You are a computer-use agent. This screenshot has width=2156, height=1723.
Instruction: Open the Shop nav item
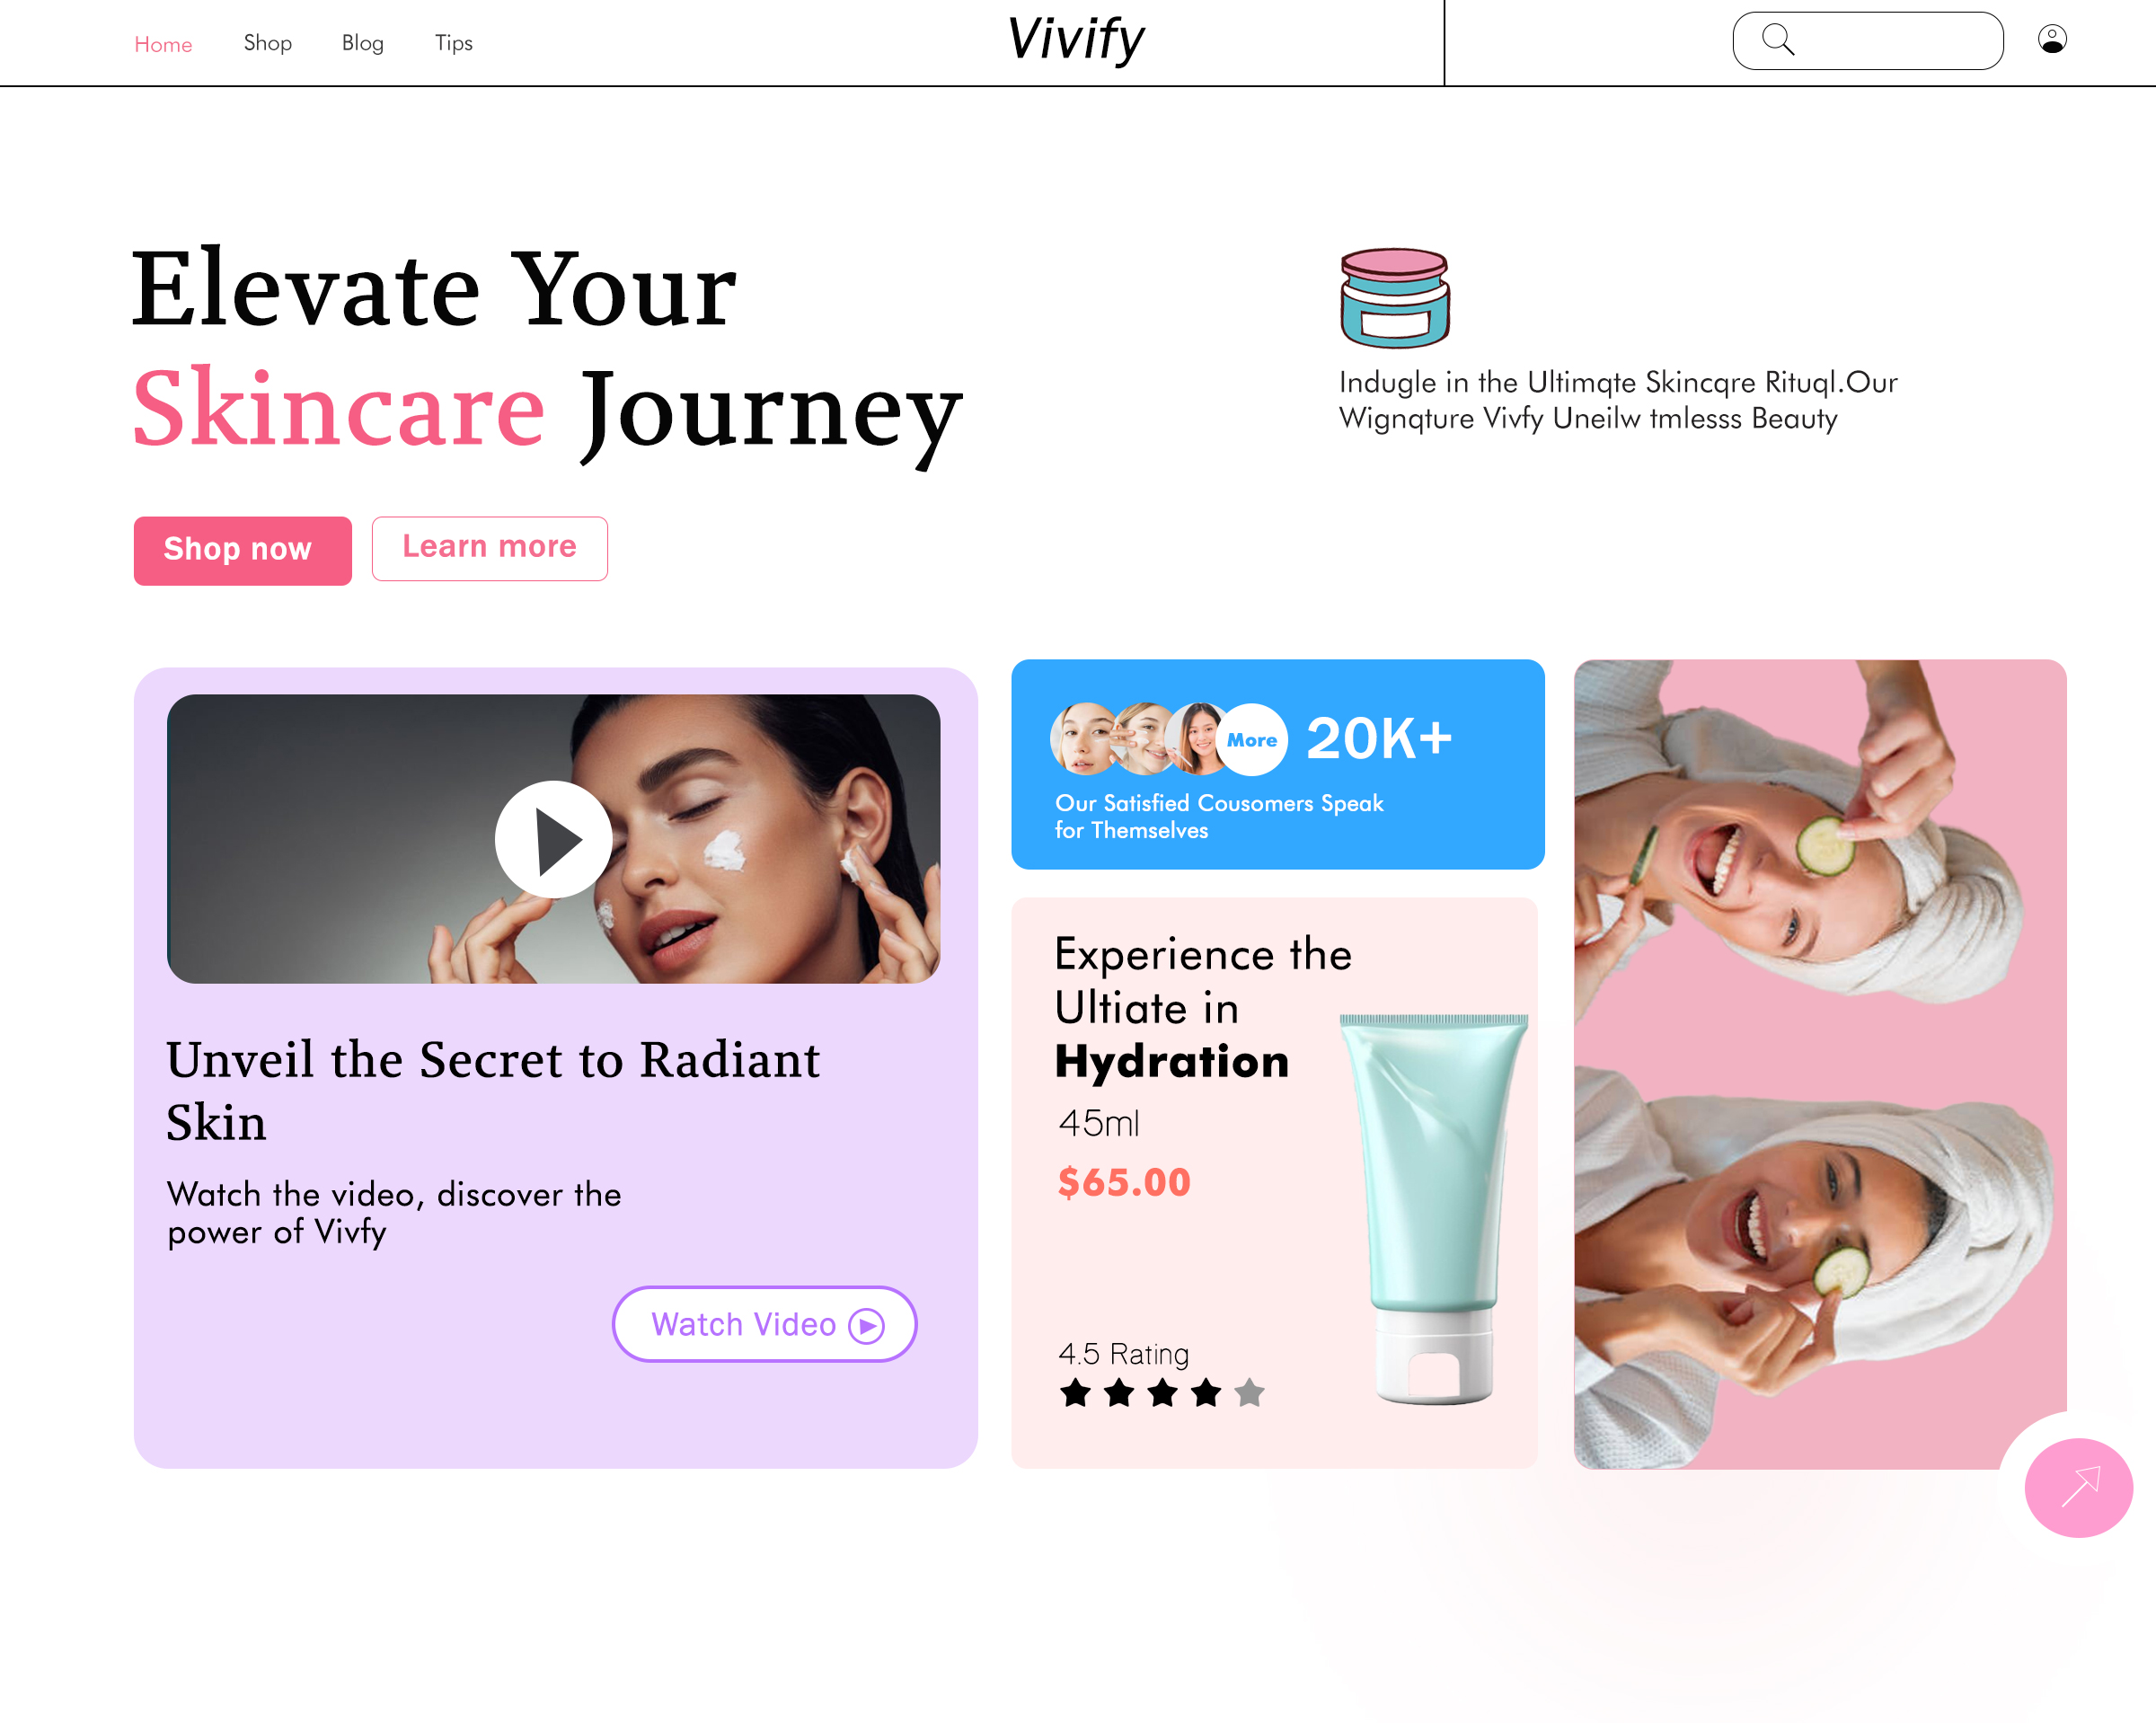pos(268,43)
